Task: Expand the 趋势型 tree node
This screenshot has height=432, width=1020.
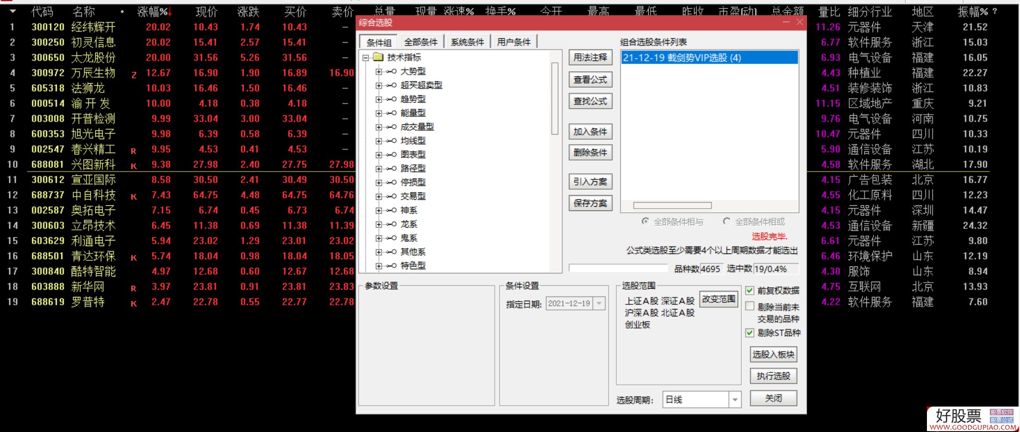Action: coord(379,99)
